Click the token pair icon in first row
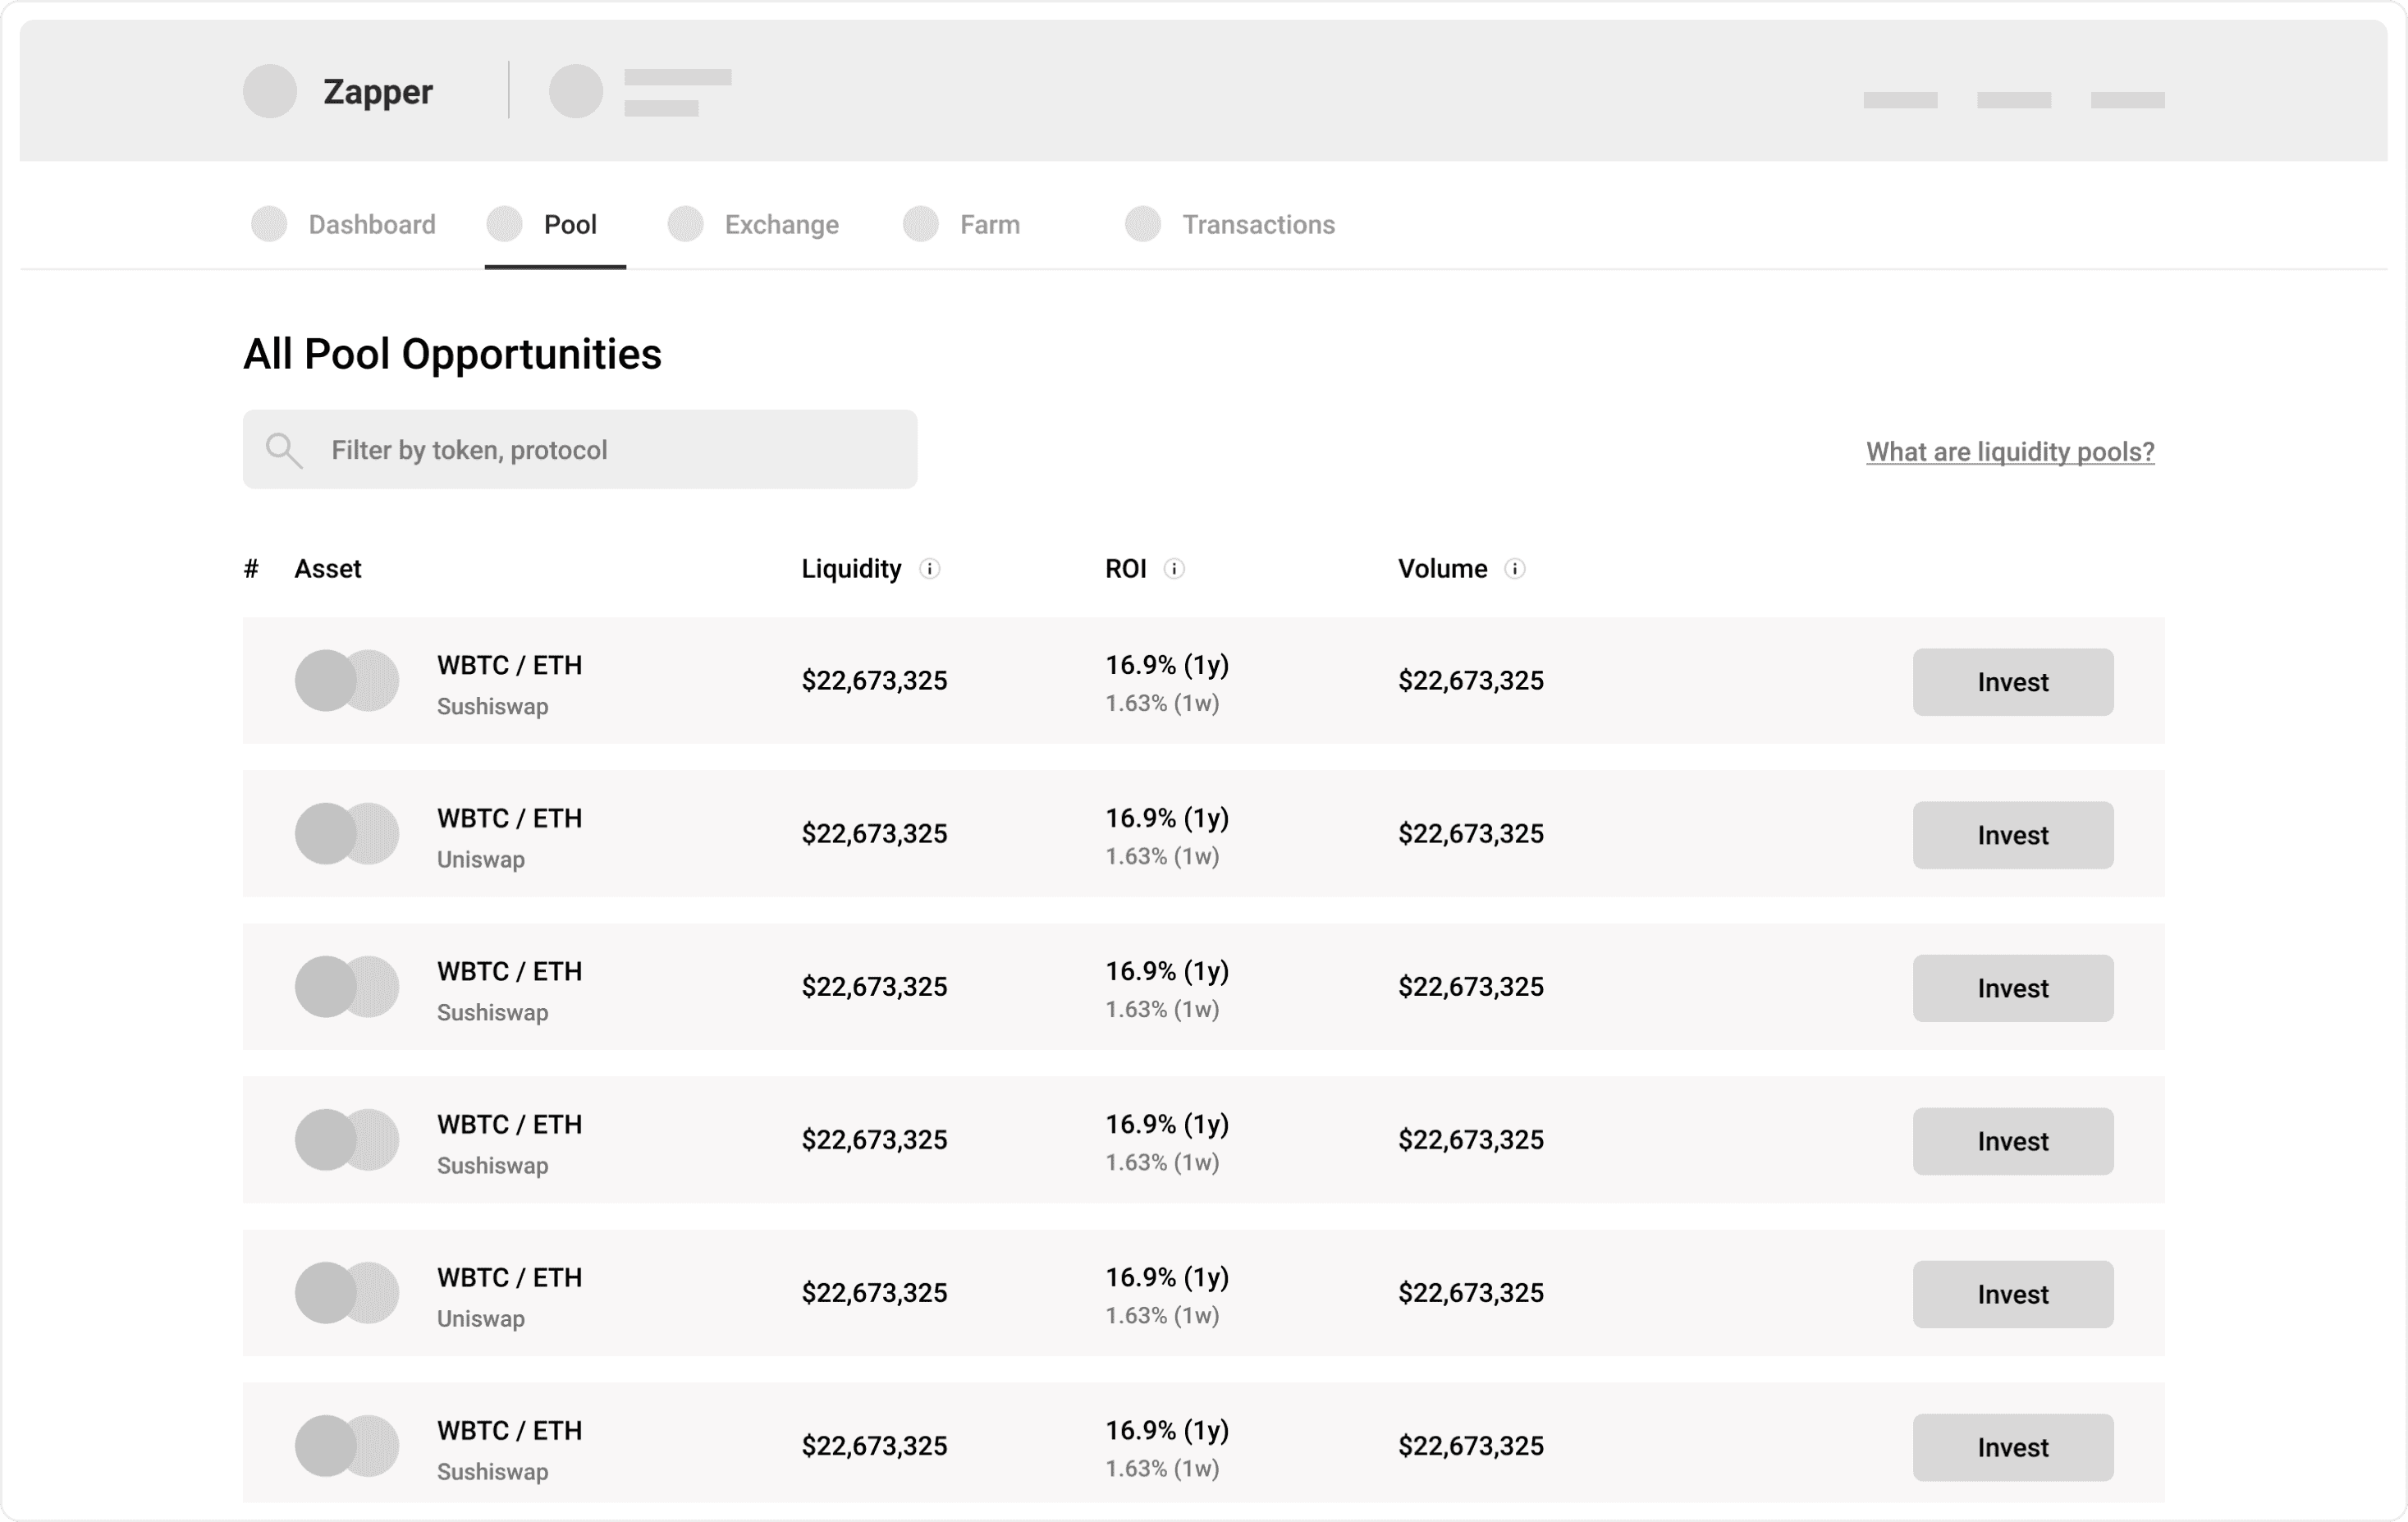This screenshot has width=2408, height=1522. (x=346, y=681)
